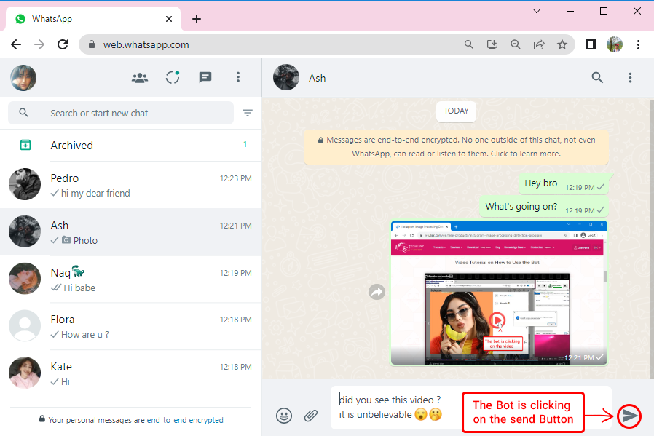The height and width of the screenshot is (436, 654).
Task: Click the "Hi babe" preview text
Action: coord(79,288)
